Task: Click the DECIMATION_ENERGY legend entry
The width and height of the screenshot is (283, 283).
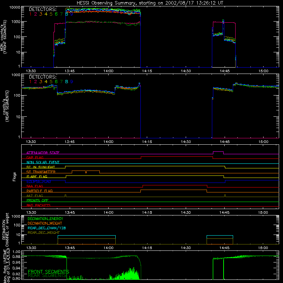Action: 45,219
